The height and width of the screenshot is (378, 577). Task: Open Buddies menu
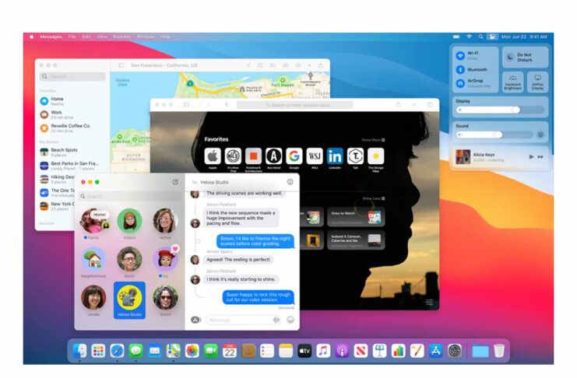tap(121, 37)
